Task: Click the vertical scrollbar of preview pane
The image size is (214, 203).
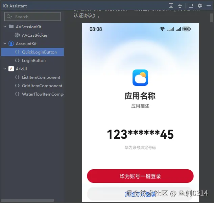Action: (x=211, y=18)
